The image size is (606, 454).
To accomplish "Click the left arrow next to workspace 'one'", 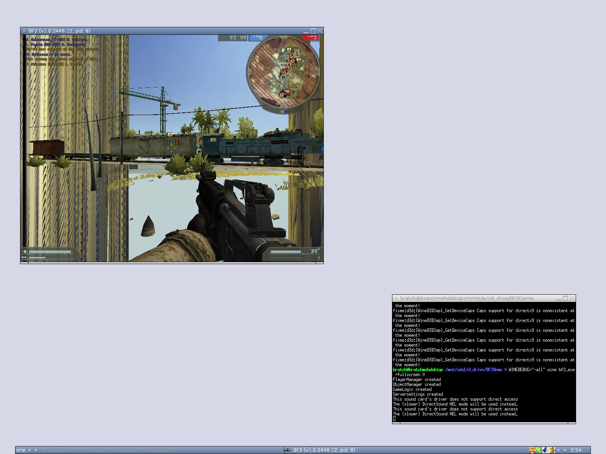I will coord(29,450).
